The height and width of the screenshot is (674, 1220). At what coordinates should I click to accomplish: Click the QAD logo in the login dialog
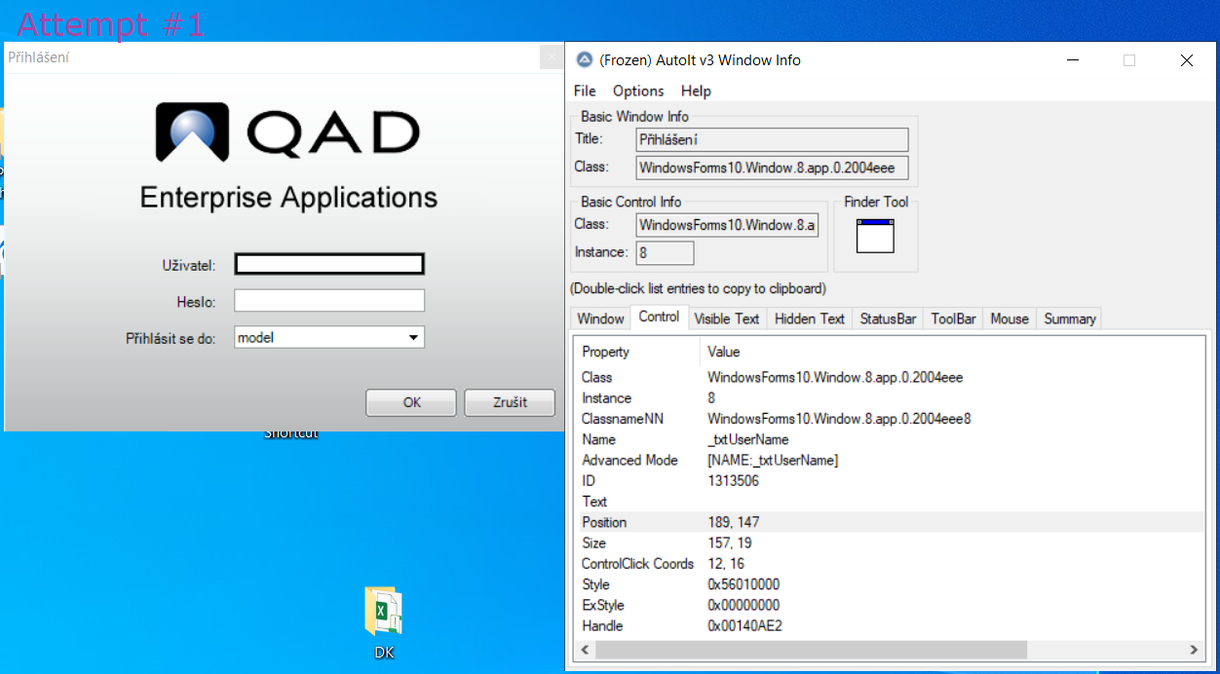(288, 132)
